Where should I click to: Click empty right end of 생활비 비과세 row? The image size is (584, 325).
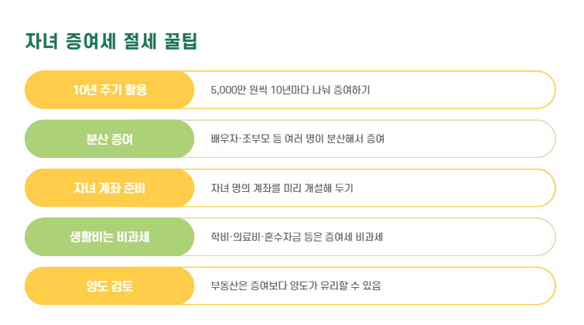(469, 237)
